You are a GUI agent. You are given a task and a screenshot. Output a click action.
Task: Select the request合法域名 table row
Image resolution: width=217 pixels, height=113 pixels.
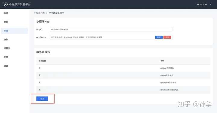point(123,68)
